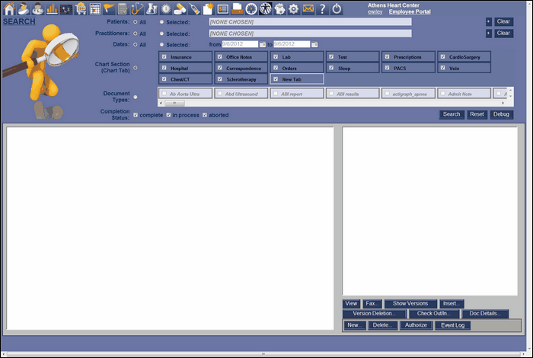Toggle the complete status checkbox

(x=136, y=115)
